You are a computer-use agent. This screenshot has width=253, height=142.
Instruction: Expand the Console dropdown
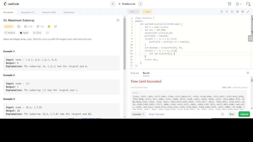tap(138, 114)
